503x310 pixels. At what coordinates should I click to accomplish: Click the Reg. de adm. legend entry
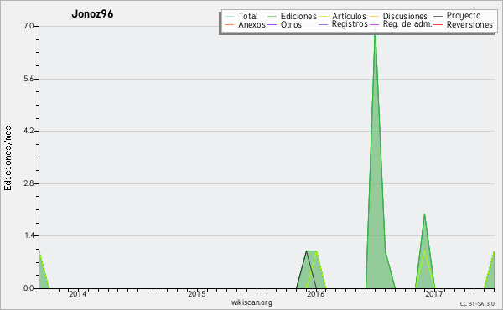[x=407, y=24]
